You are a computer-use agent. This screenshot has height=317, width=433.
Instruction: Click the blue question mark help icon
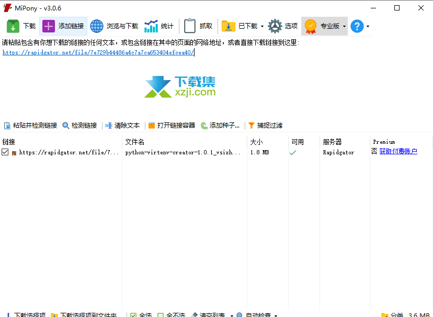[357, 26]
